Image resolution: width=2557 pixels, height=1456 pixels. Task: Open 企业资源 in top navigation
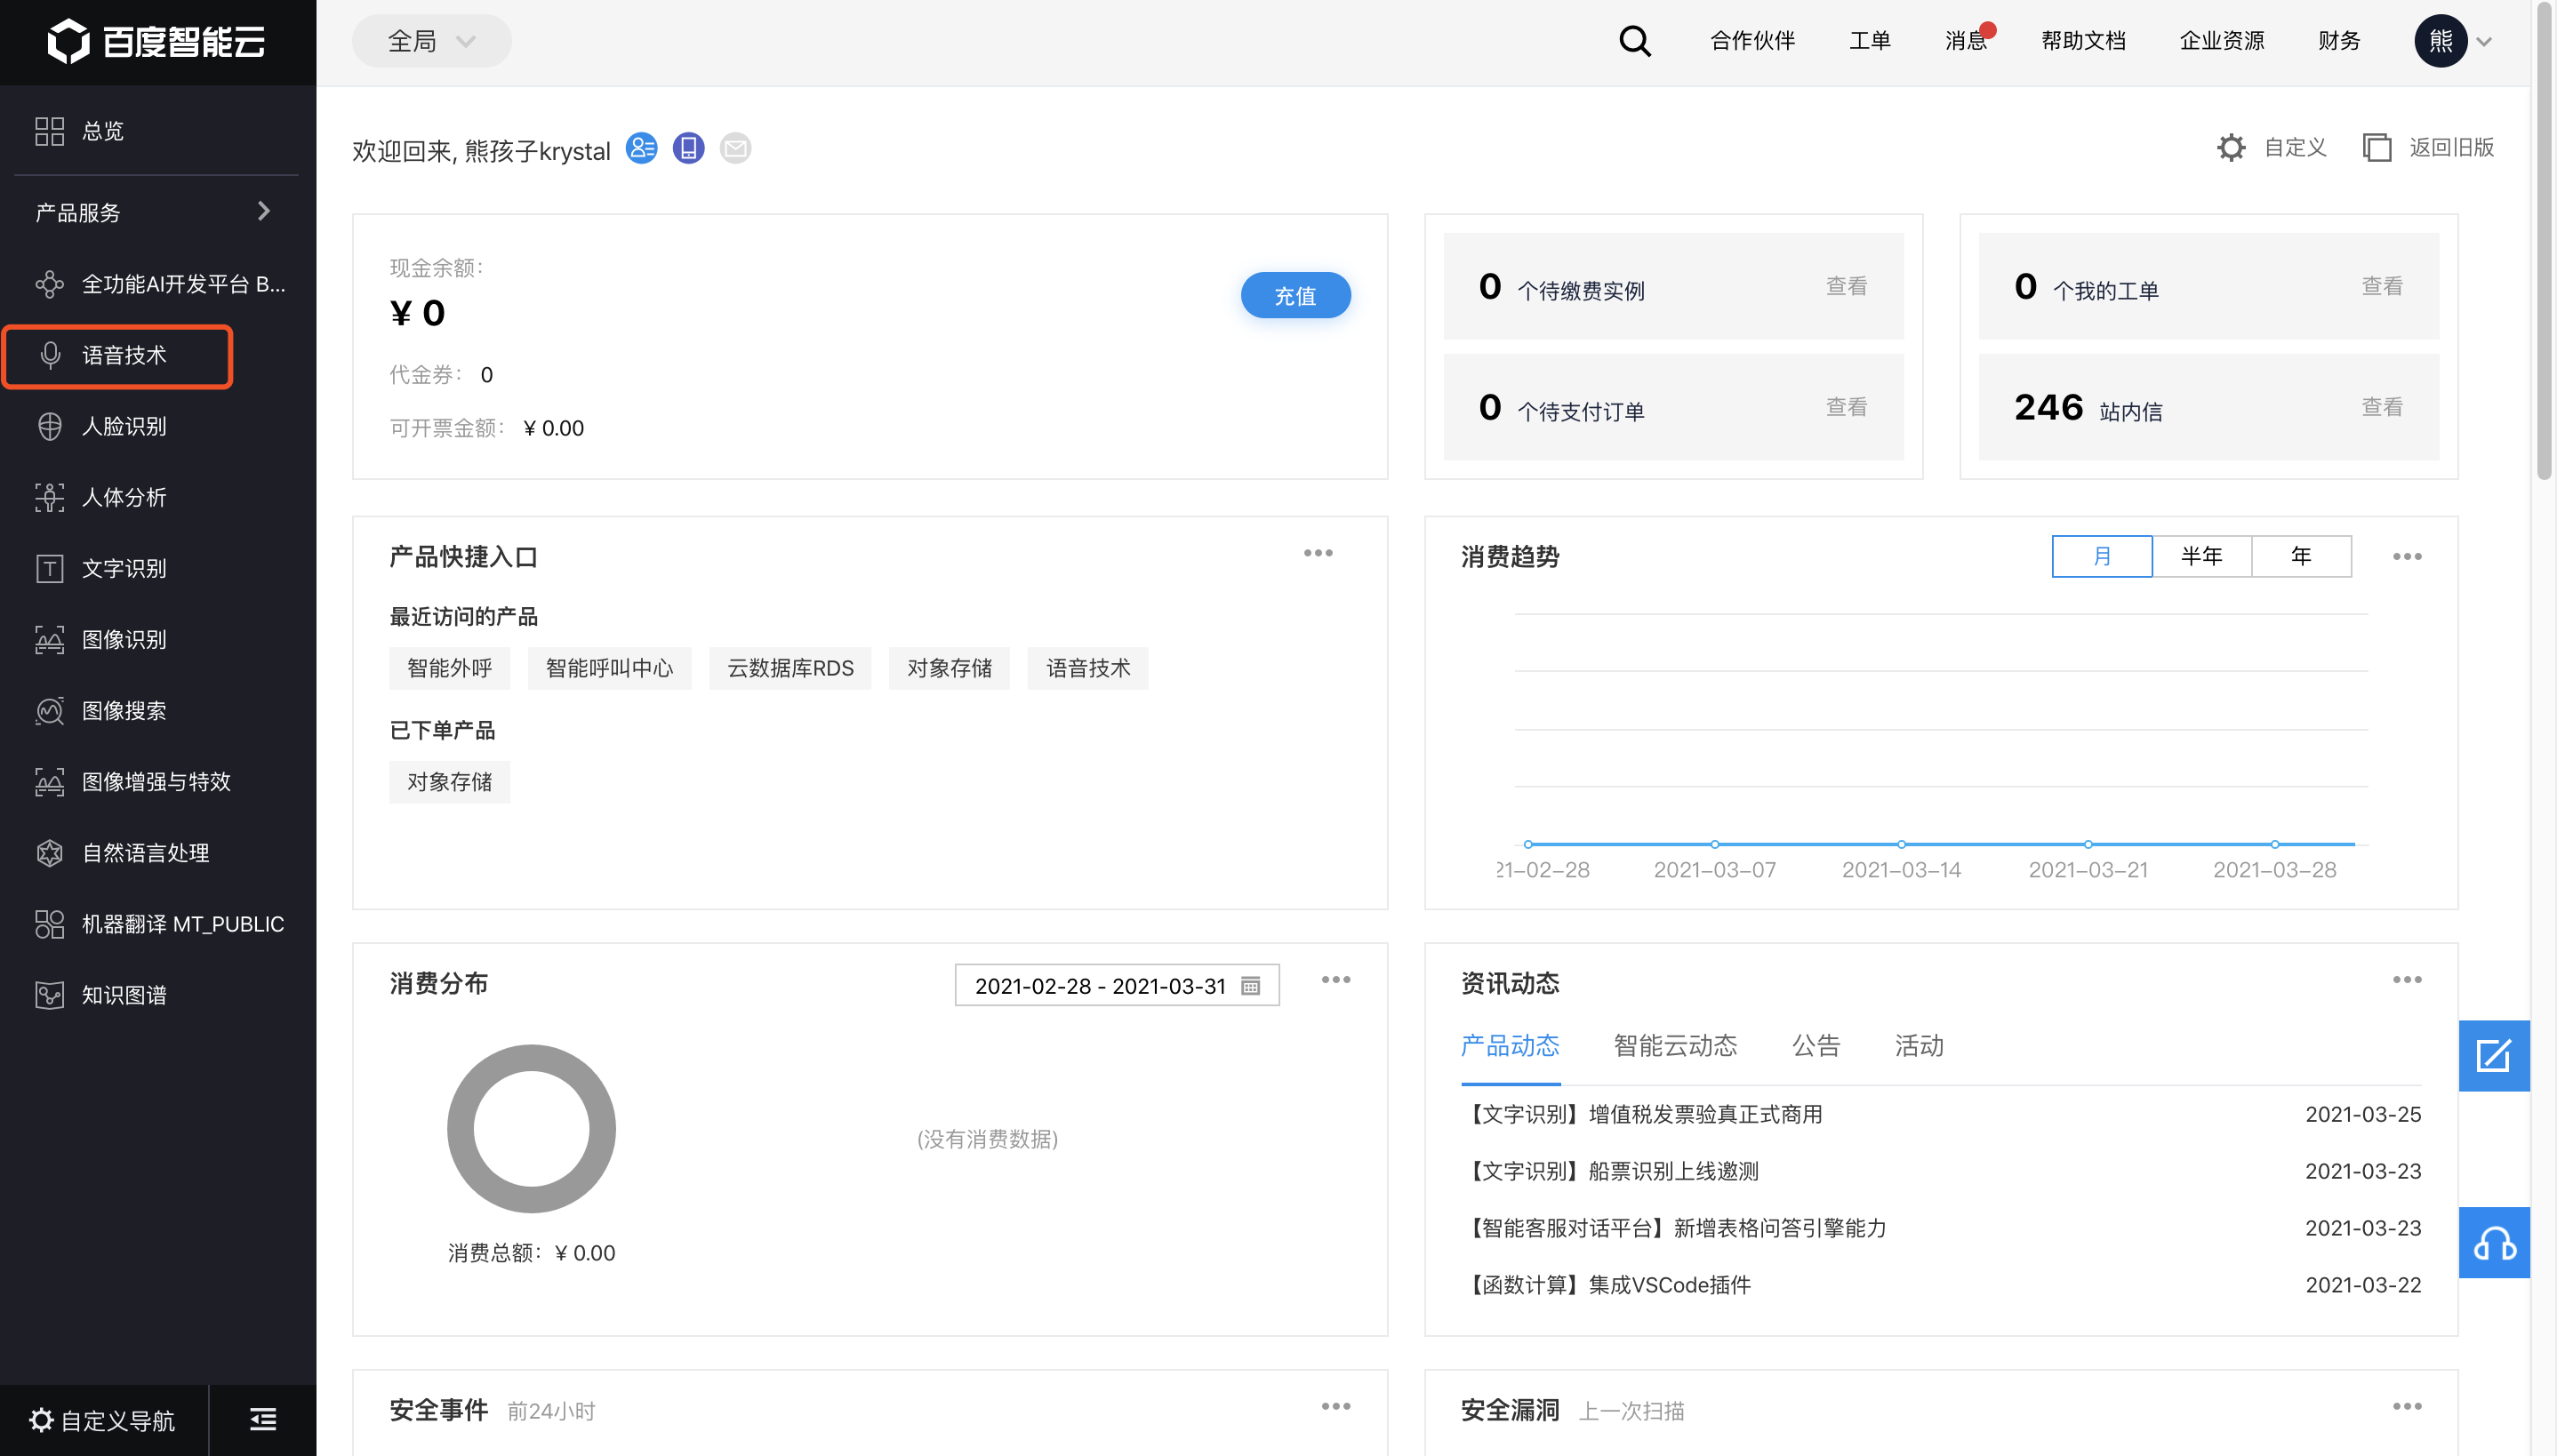2221,41
